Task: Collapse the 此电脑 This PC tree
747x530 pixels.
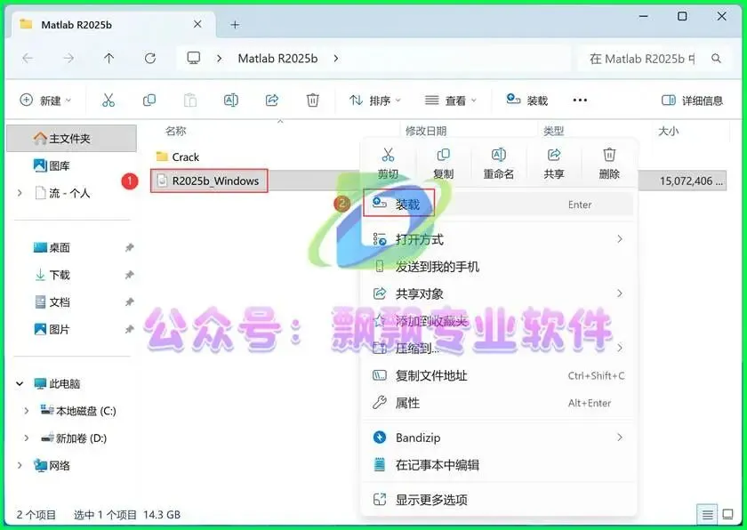Action: click(x=20, y=383)
